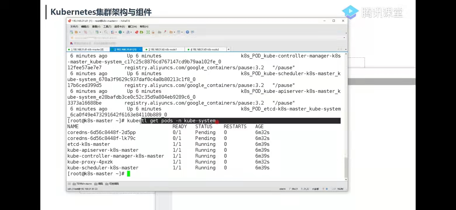
Task: Click the 可控密码 quick command button
Action: 112,184
